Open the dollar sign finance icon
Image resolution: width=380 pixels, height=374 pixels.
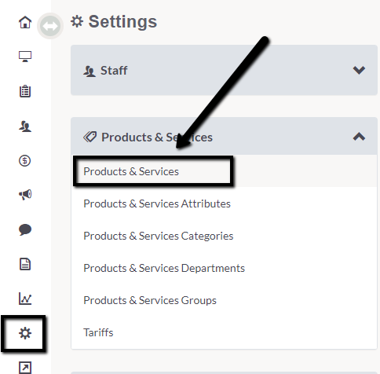tap(25, 160)
